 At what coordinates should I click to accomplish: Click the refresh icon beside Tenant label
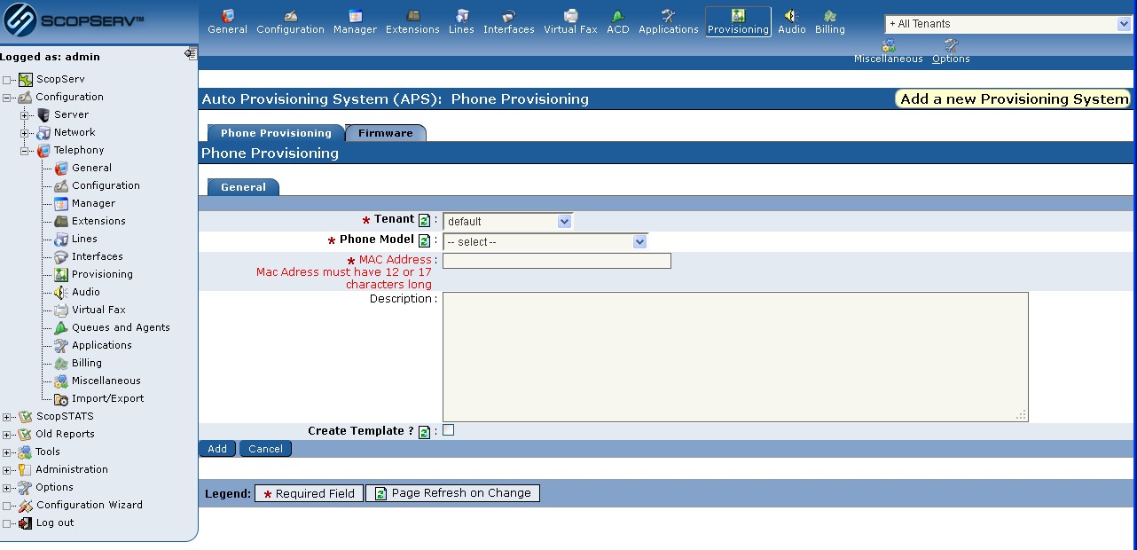(x=424, y=220)
